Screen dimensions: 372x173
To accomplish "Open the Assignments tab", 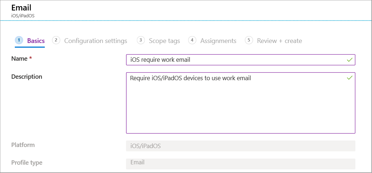I will pyautogui.click(x=218, y=41).
